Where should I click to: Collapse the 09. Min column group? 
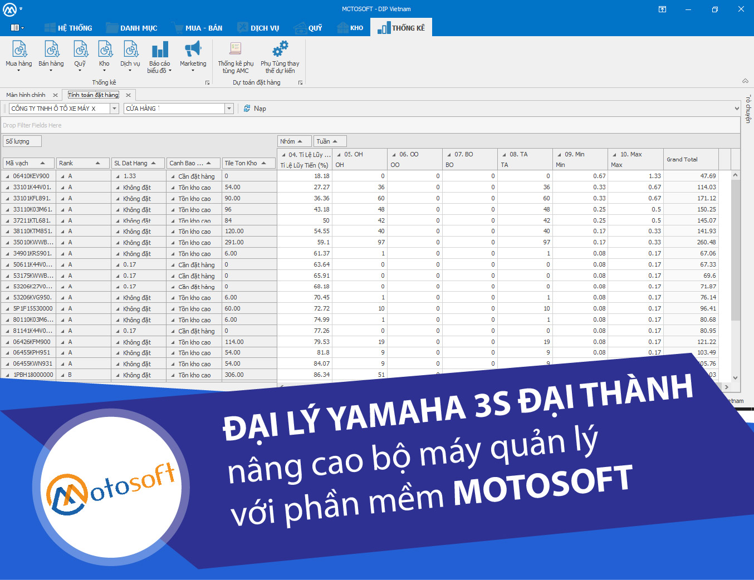tap(560, 155)
